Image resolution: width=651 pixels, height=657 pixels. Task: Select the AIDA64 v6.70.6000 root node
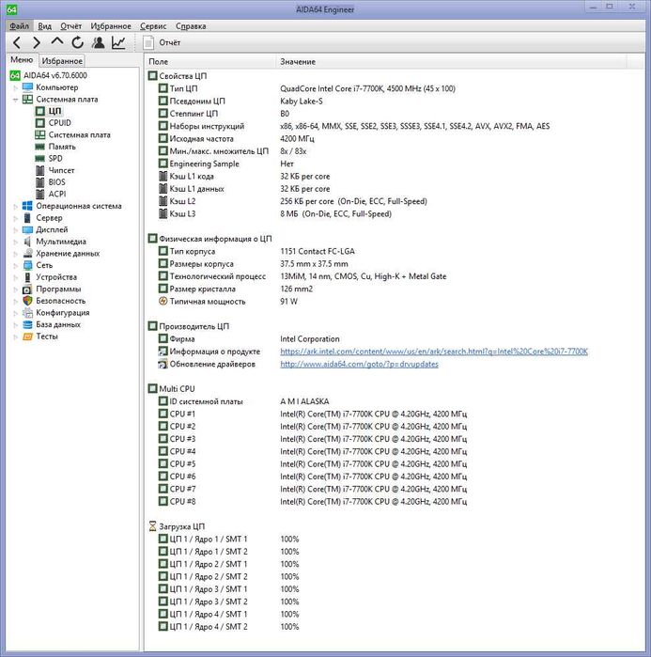(x=49, y=75)
